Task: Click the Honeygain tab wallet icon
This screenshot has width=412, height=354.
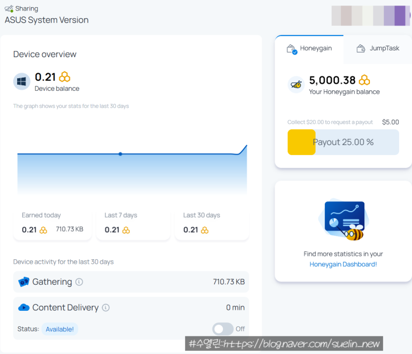Action: [x=292, y=49]
